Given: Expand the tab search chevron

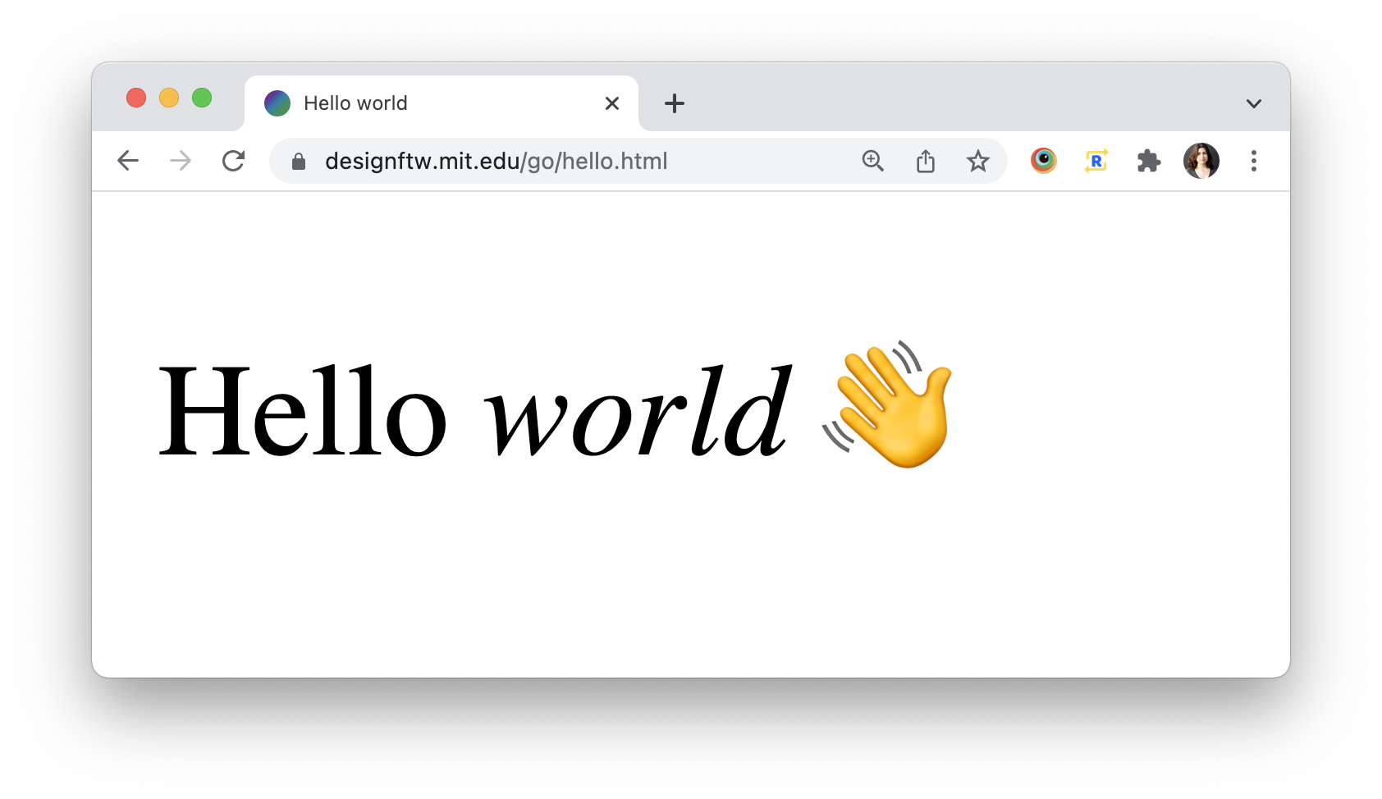Looking at the screenshot, I should (x=1254, y=103).
